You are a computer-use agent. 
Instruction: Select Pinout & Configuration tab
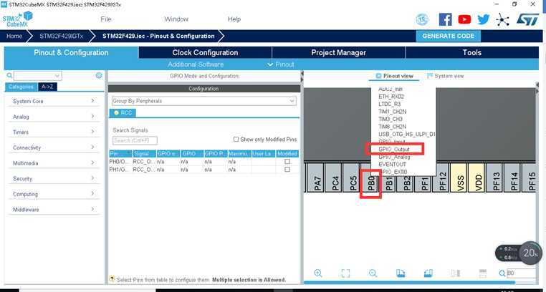pyautogui.click(x=71, y=52)
